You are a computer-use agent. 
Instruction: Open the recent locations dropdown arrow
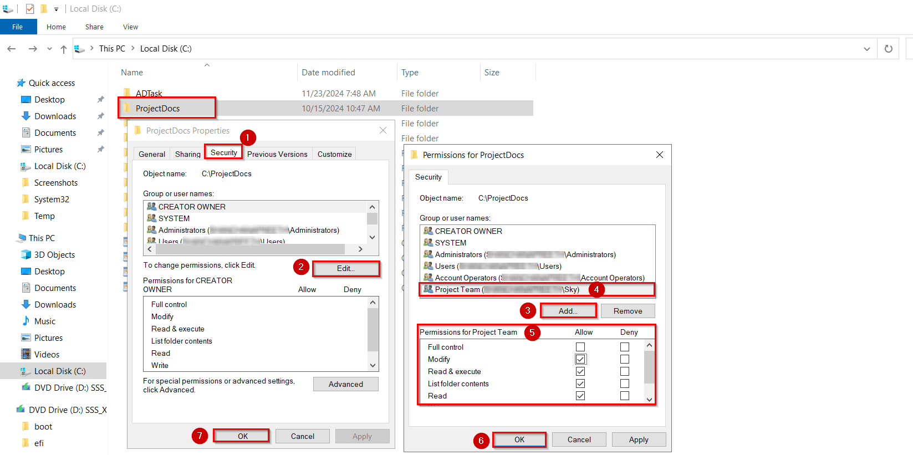tap(49, 49)
